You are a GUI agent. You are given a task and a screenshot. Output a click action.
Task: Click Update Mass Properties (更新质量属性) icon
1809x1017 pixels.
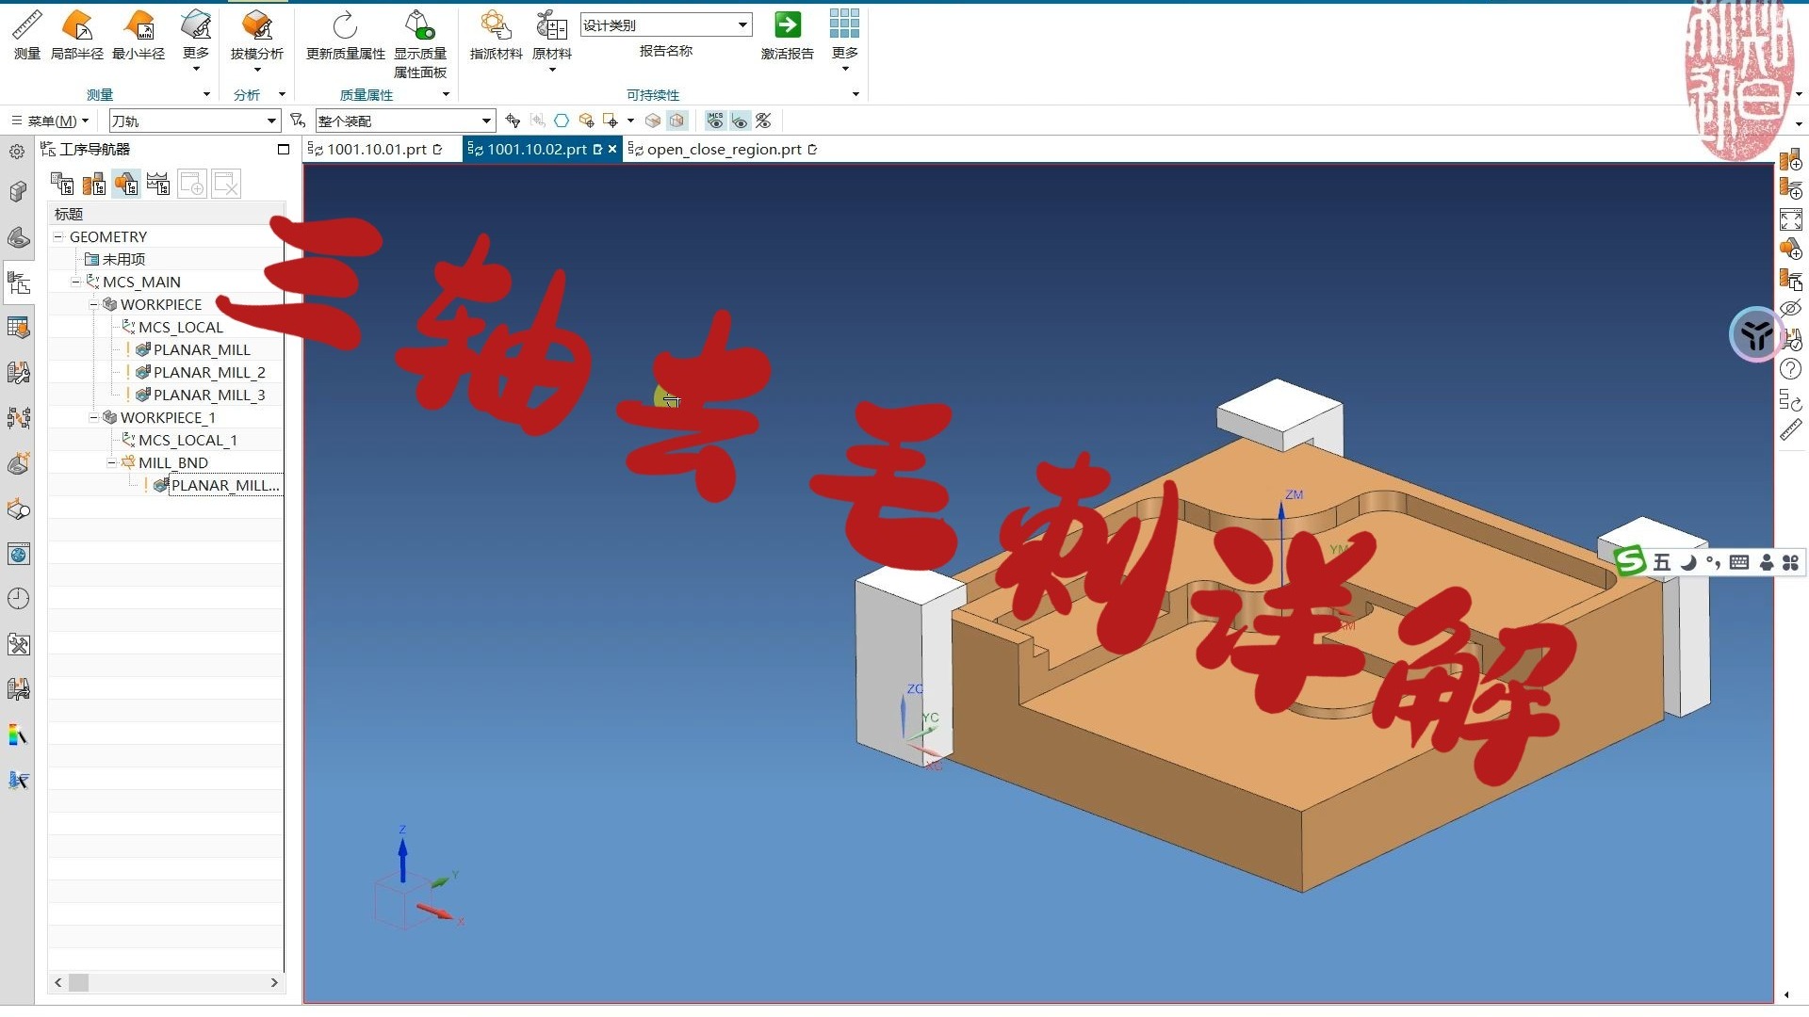click(x=345, y=25)
